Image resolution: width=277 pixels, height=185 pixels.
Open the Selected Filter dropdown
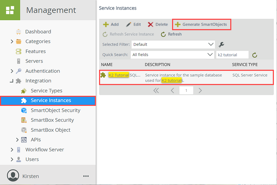(211, 44)
